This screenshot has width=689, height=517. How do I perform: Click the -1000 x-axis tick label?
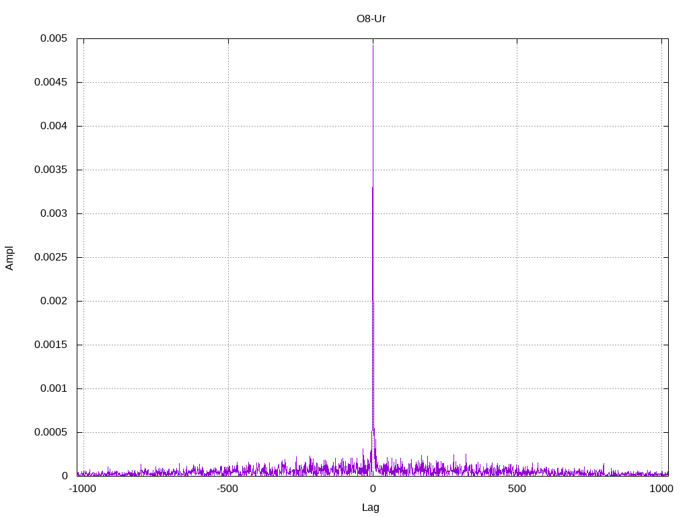tap(82, 489)
